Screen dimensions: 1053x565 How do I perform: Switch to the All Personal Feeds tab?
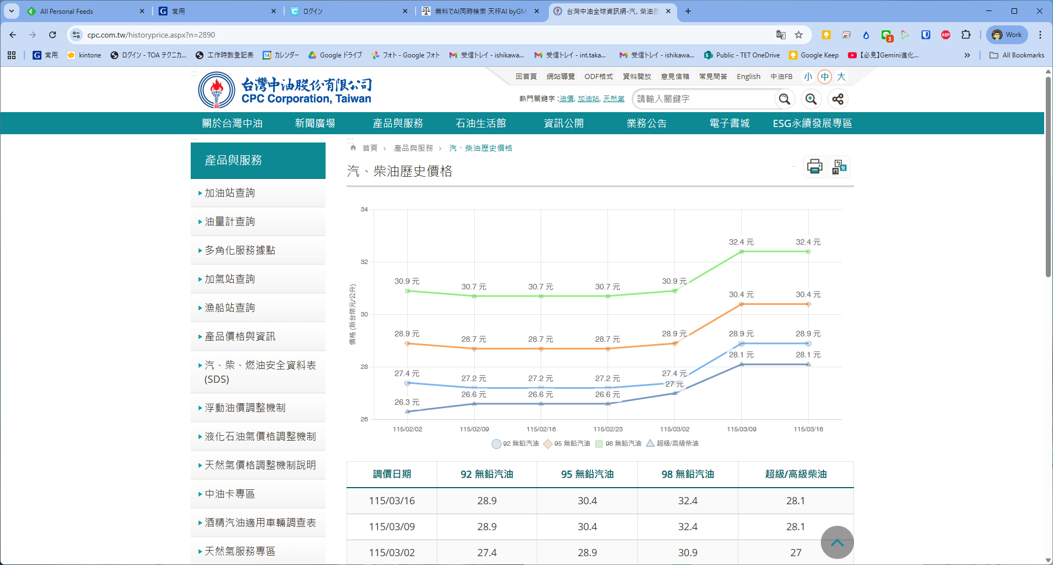66,11
